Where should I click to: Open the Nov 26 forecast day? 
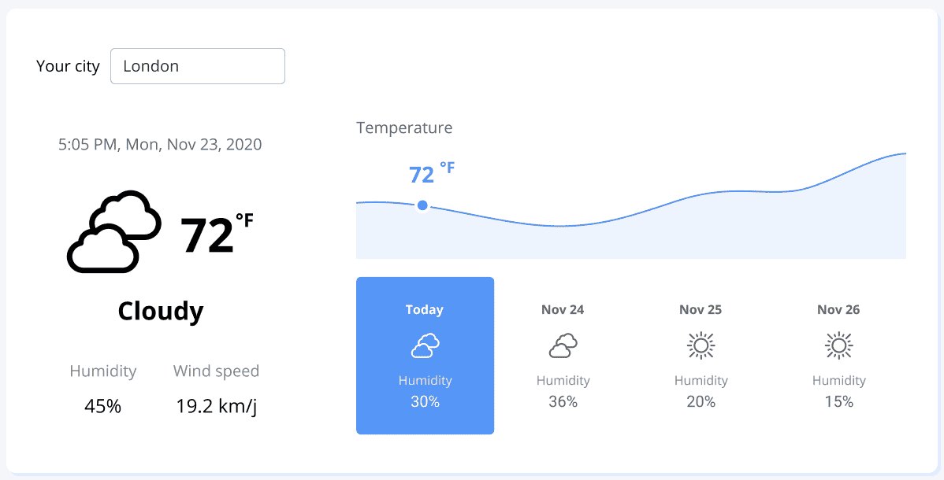coord(838,356)
